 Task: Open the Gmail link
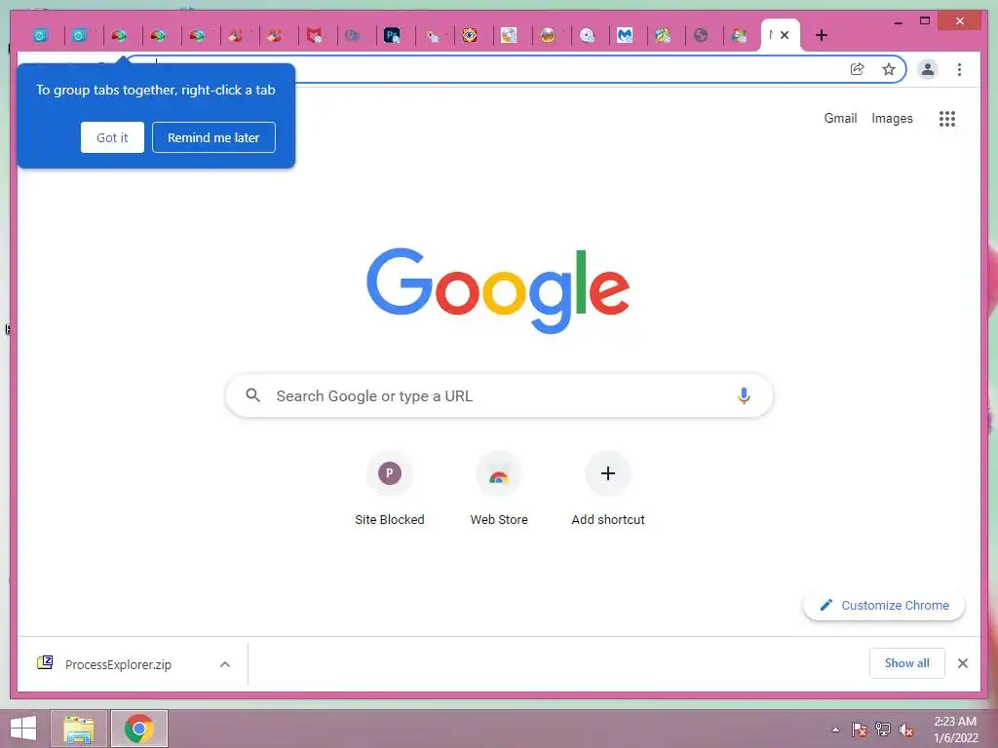840,118
